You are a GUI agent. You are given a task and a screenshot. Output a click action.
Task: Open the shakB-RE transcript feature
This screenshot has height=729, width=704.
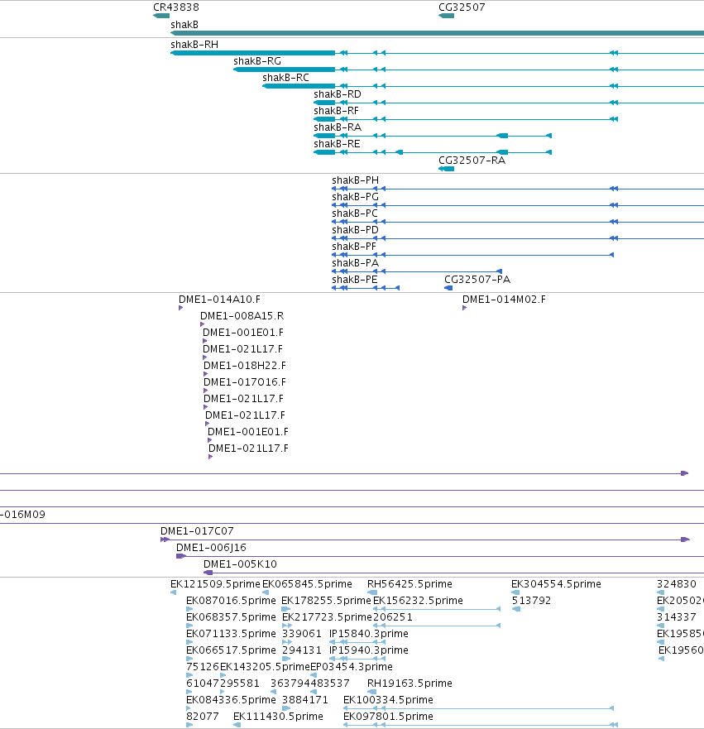[x=433, y=152]
